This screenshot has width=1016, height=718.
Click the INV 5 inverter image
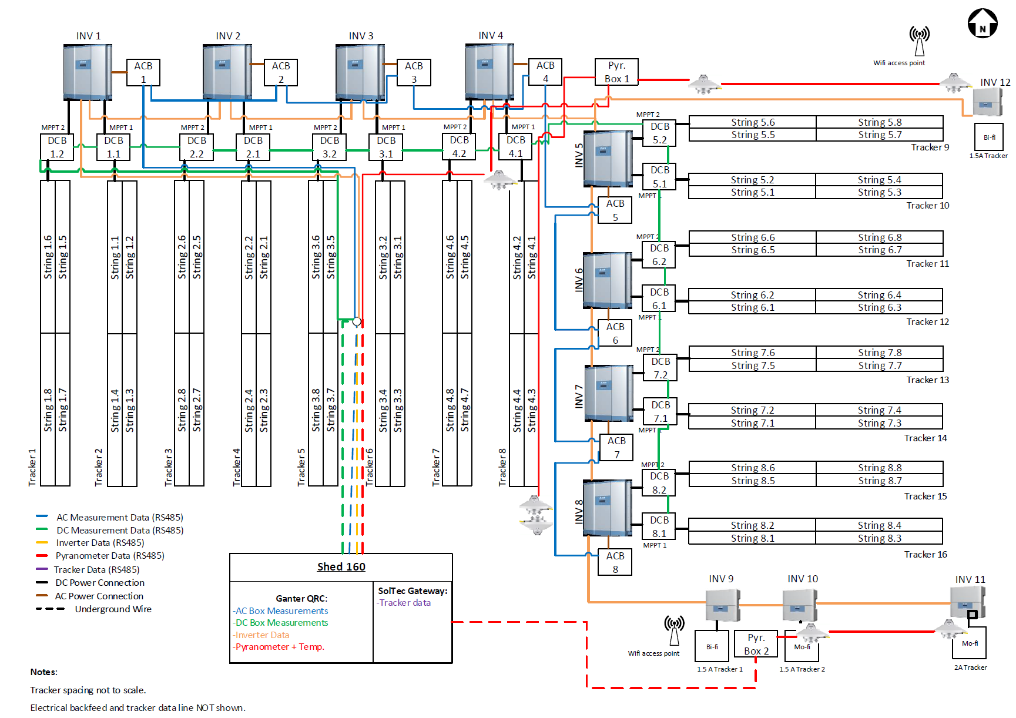pos(608,159)
